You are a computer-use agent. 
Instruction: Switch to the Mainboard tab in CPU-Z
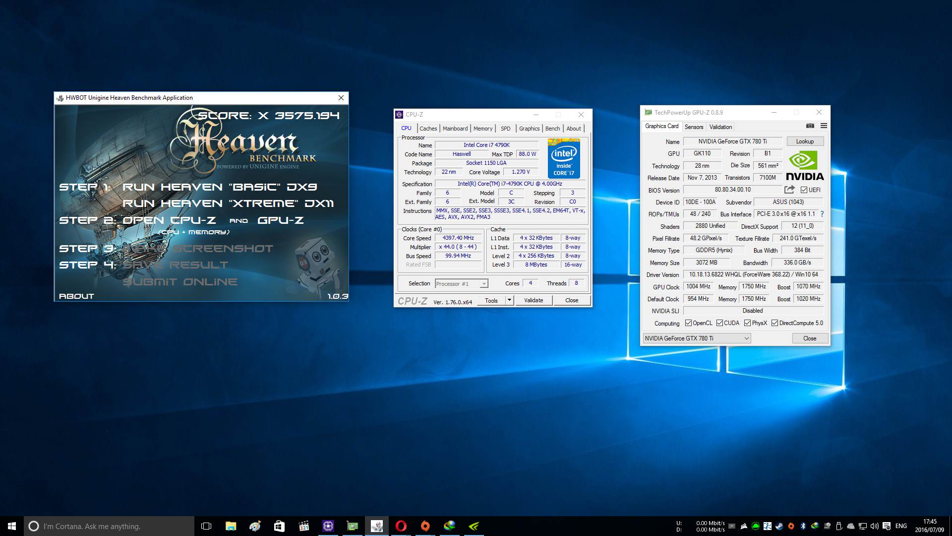(x=455, y=129)
